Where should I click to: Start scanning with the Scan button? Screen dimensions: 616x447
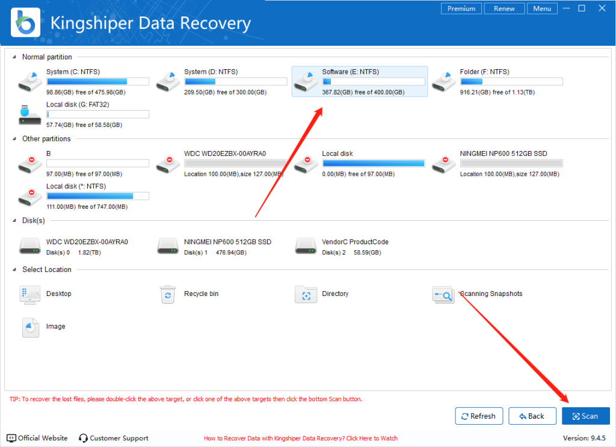586,416
